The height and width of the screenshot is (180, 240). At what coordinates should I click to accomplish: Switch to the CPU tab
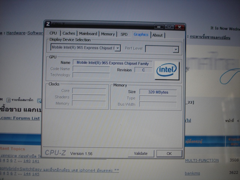(53, 33)
